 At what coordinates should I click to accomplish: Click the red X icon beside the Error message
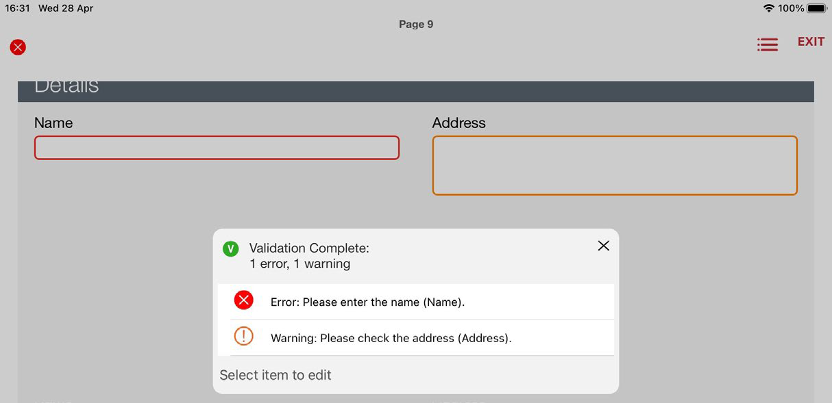[243, 300]
